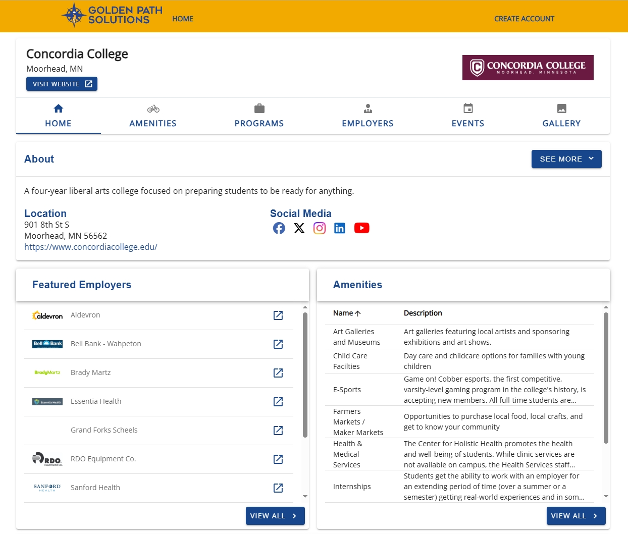This screenshot has width=628, height=534.
Task: Select the Essentia Health employer name
Action: coord(96,401)
